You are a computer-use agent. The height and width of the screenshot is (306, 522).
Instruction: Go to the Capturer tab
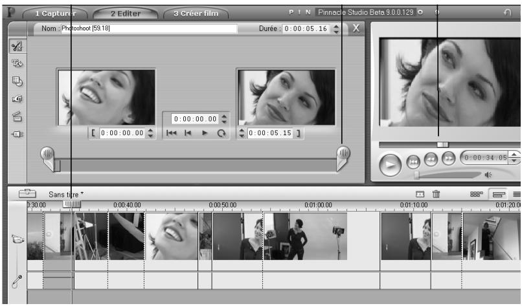click(56, 14)
